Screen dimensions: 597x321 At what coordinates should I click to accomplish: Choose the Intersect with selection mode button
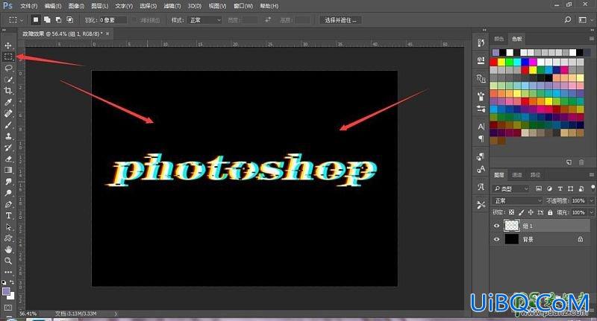pyautogui.click(x=70, y=20)
